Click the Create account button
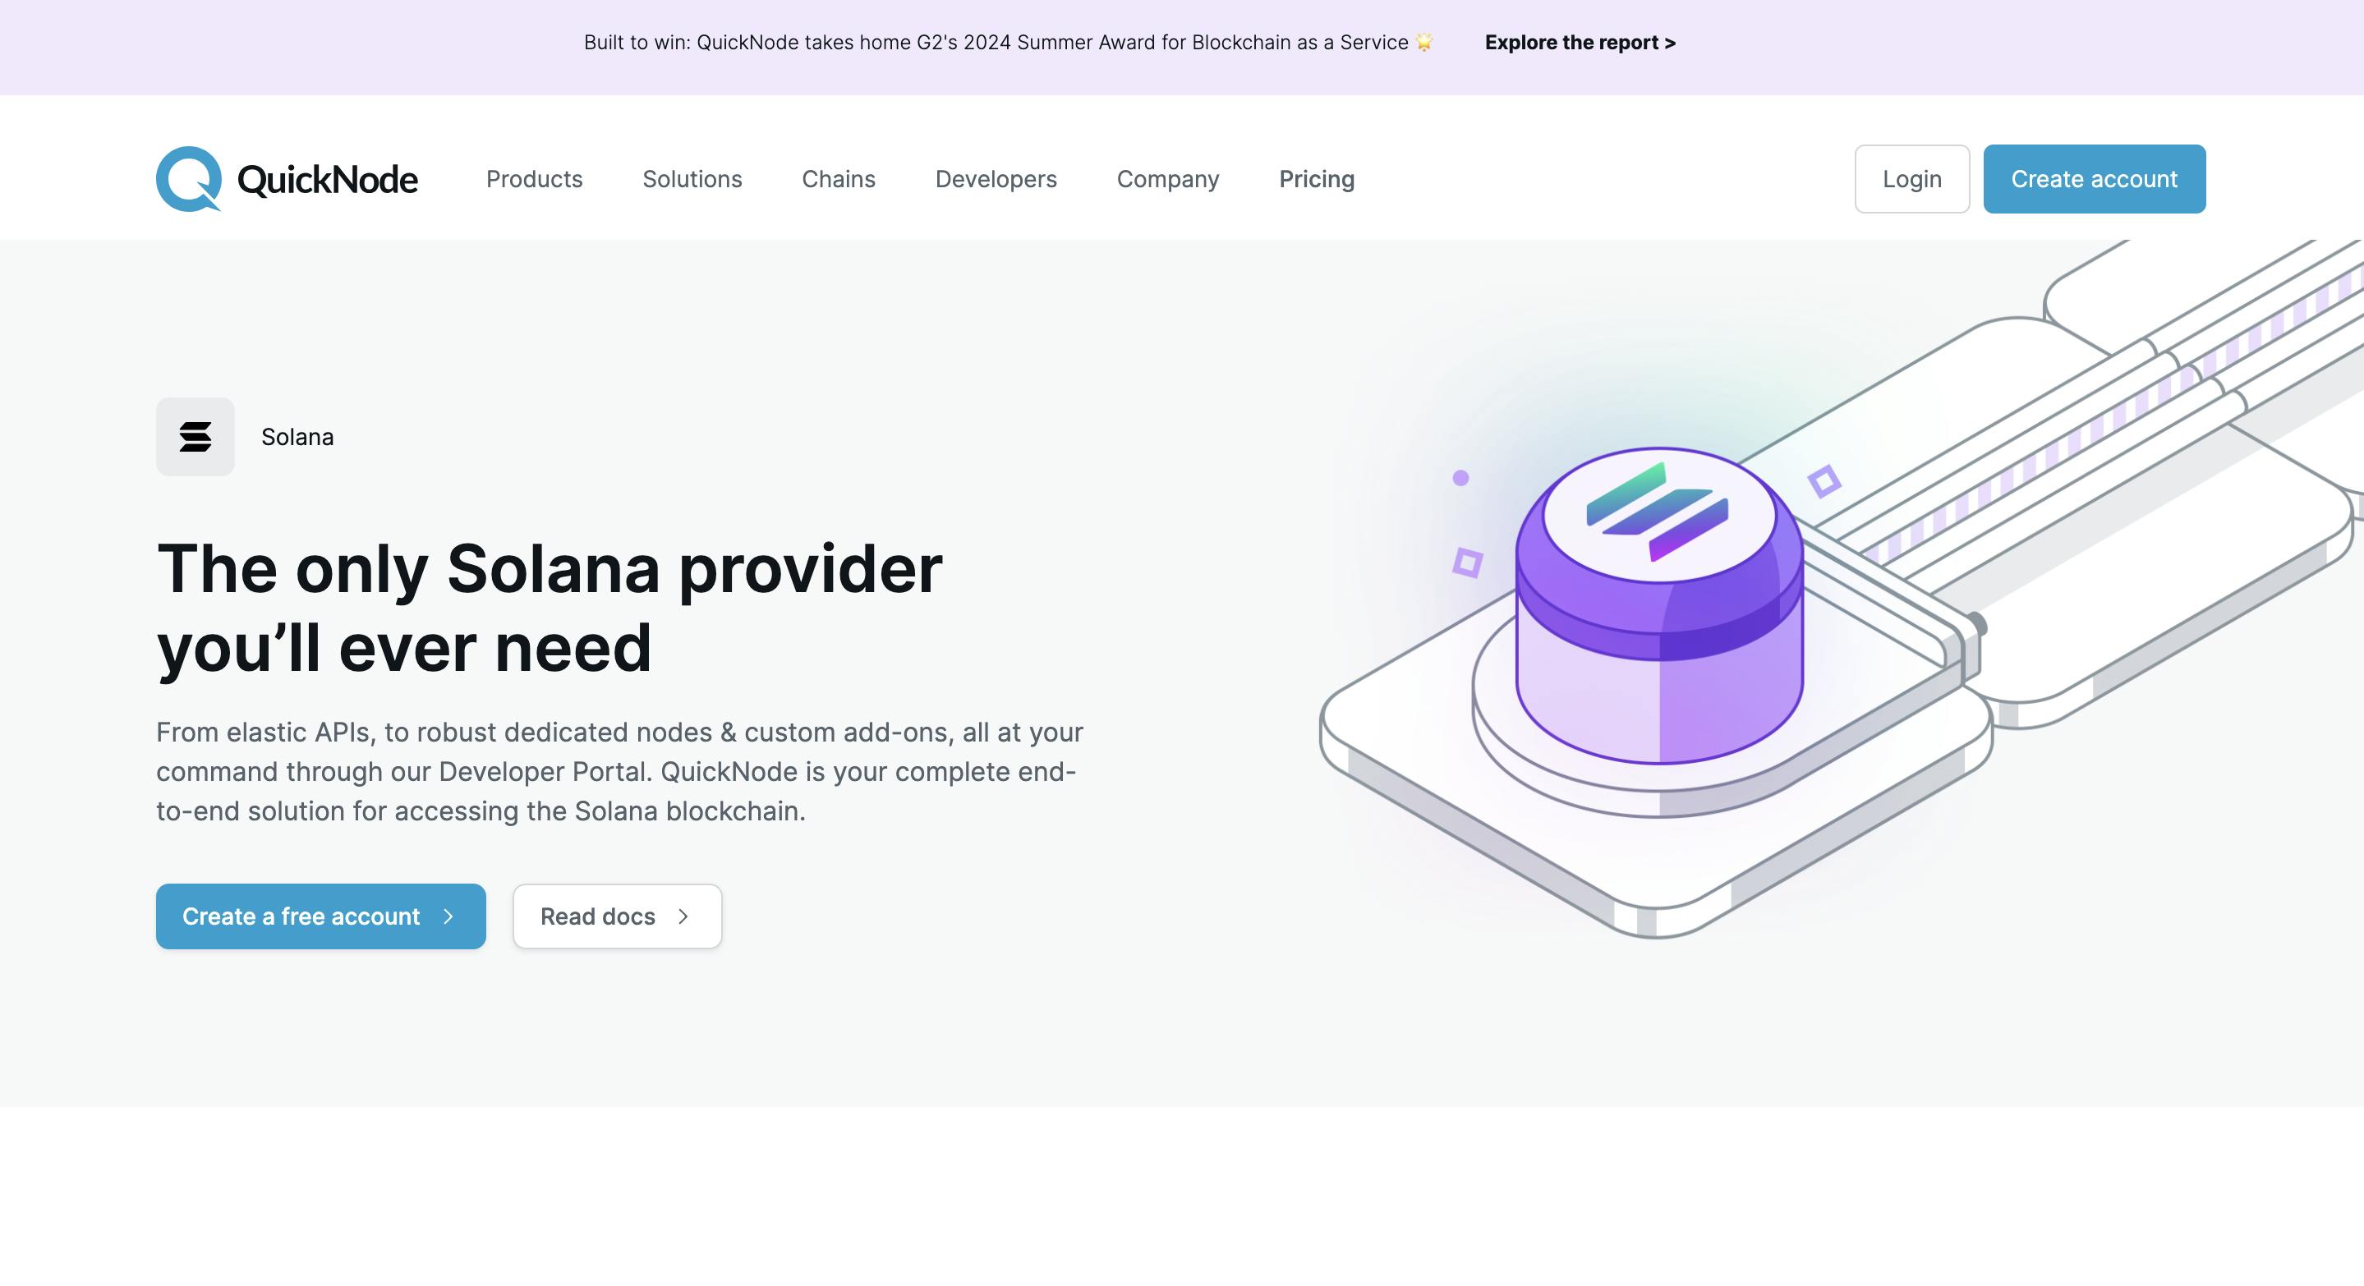Viewport: 2364px width, 1286px height. (2095, 179)
